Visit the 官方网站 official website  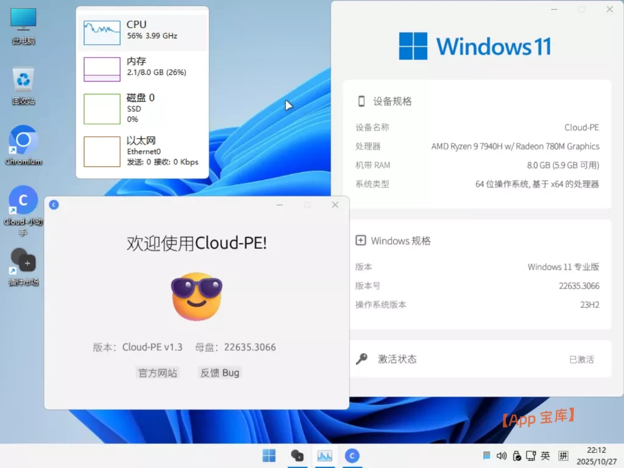[x=157, y=373]
